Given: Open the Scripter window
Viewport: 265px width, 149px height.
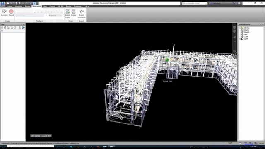Looking at the screenshot, I should 74,13.
